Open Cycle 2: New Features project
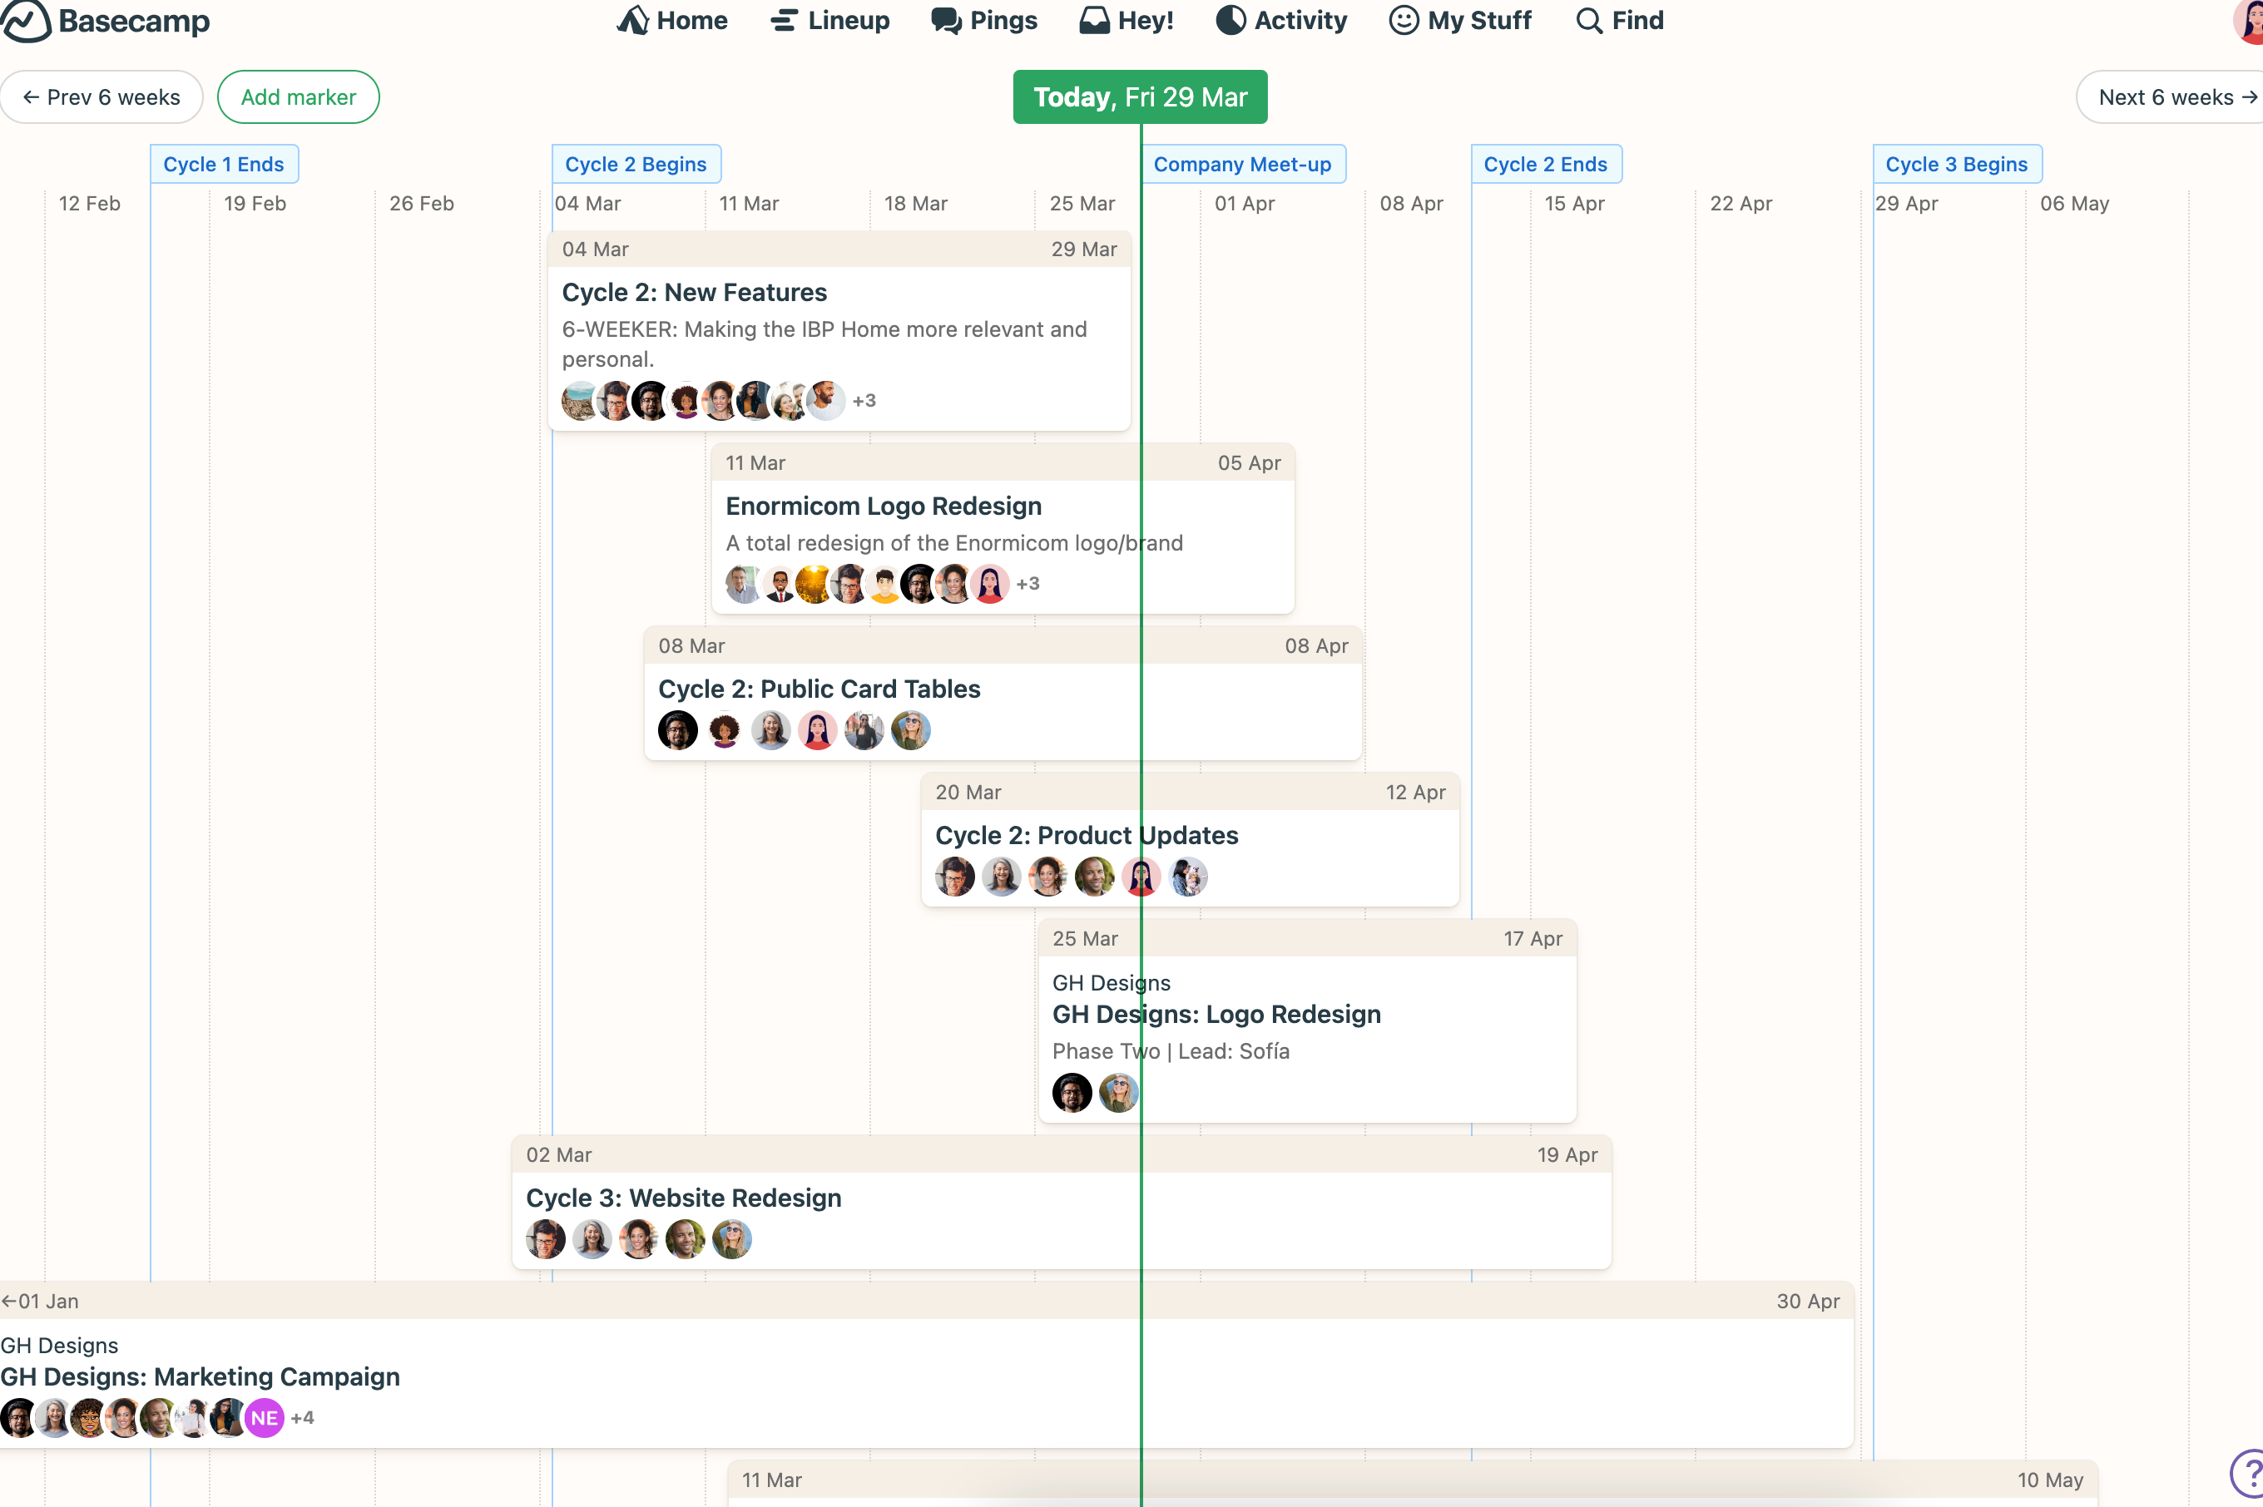The image size is (2263, 1507). (694, 292)
